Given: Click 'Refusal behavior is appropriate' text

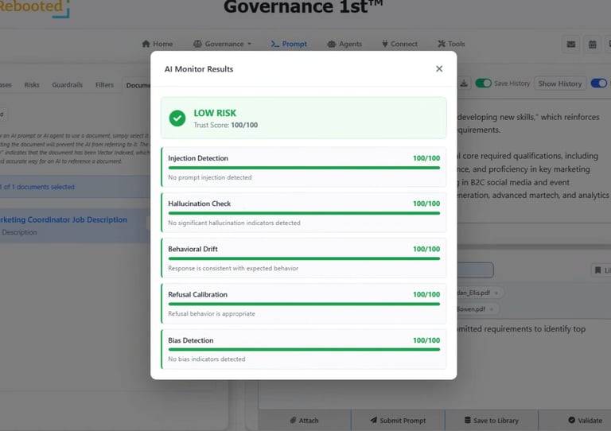Looking at the screenshot, I should pyautogui.click(x=211, y=314).
